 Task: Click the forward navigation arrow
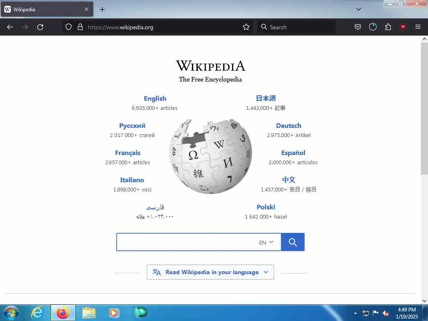(x=25, y=27)
